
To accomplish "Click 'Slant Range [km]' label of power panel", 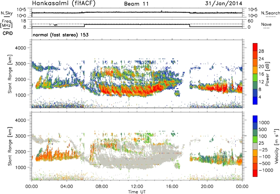I will tap(10, 74).
